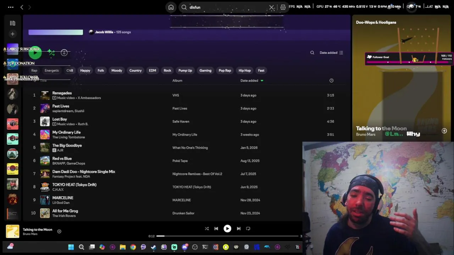Sort by the Date added column header

(249, 80)
